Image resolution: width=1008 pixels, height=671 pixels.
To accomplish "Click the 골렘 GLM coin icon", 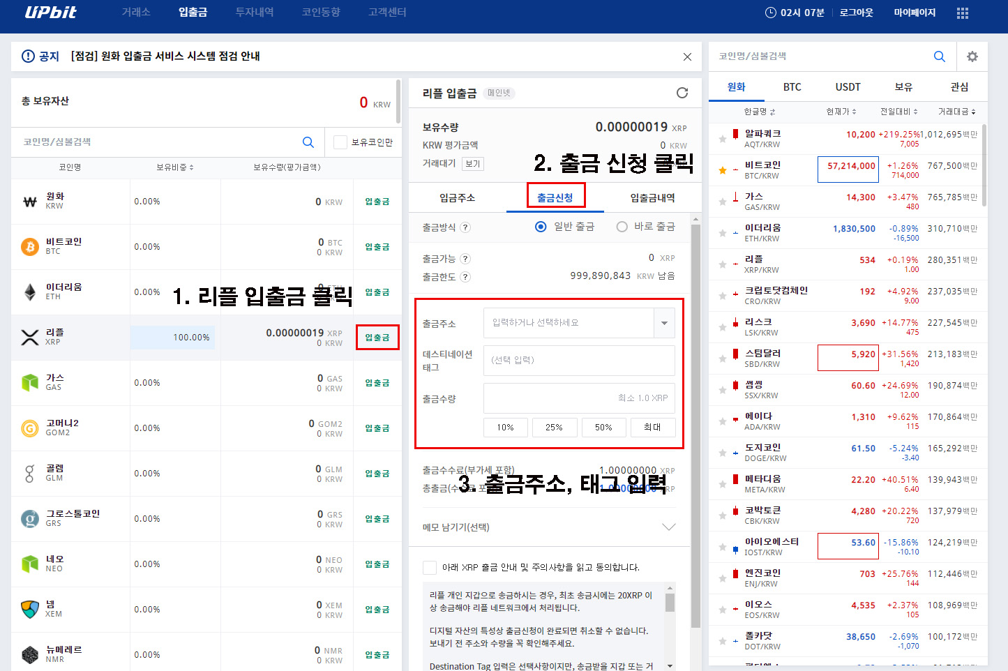I will click(x=30, y=474).
